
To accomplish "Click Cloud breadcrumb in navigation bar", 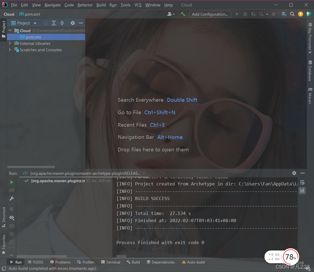I will 9,14.
